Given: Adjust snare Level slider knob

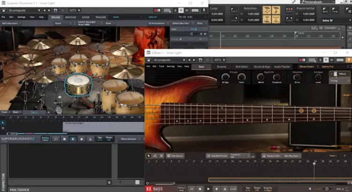Looking at the screenshot, I should point(191,34).
